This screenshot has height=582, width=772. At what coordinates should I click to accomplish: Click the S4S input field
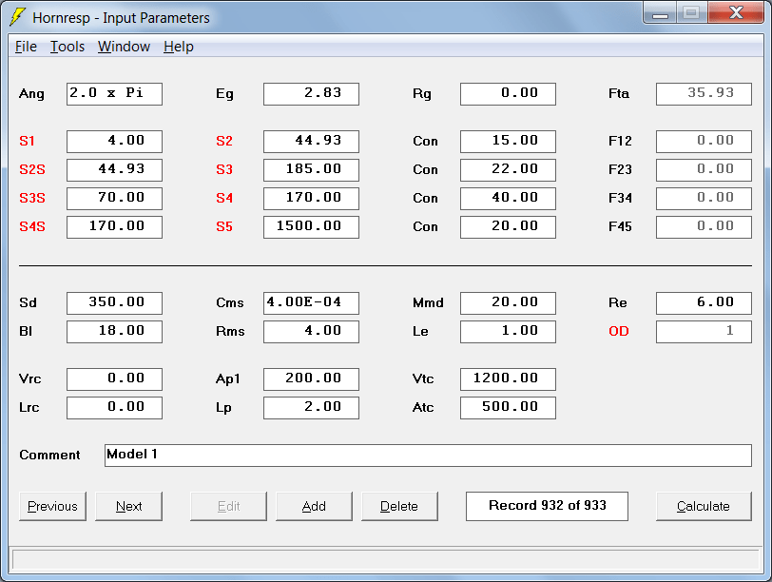click(114, 227)
